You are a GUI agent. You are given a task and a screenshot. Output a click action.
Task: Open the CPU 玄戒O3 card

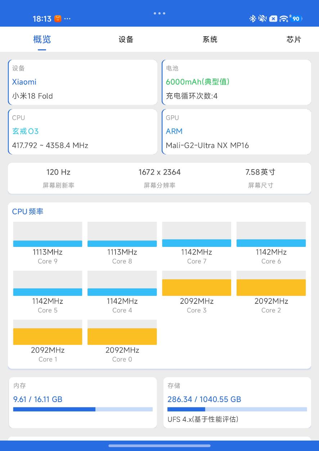coord(83,132)
